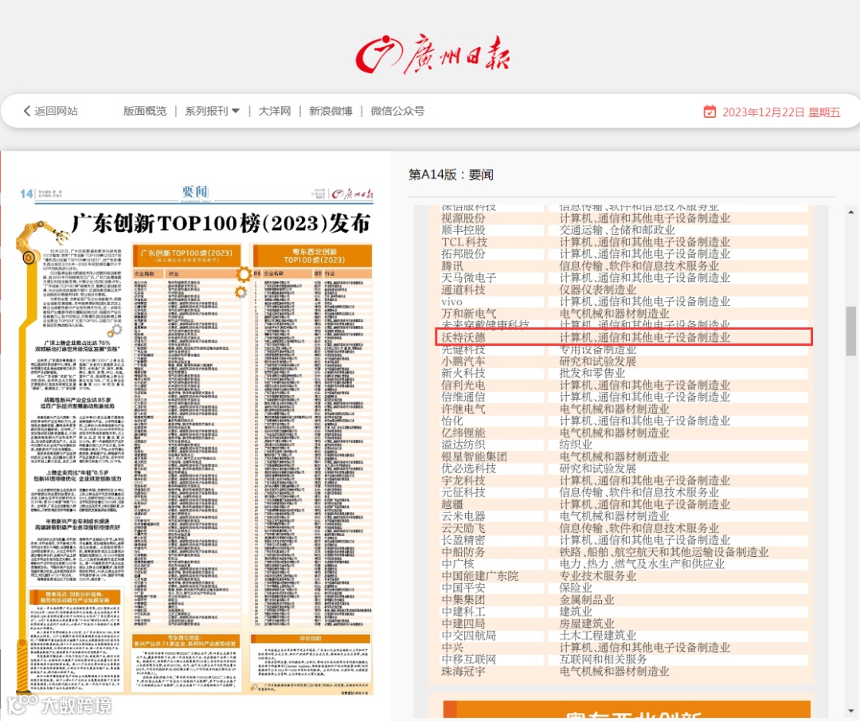Click industry cell 仪器仪表制造业
This screenshot has width=860, height=721.
(x=597, y=290)
